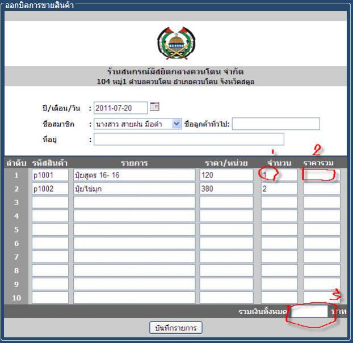Click total price field in row 2
The height and width of the screenshot is (343, 353).
[322, 189]
